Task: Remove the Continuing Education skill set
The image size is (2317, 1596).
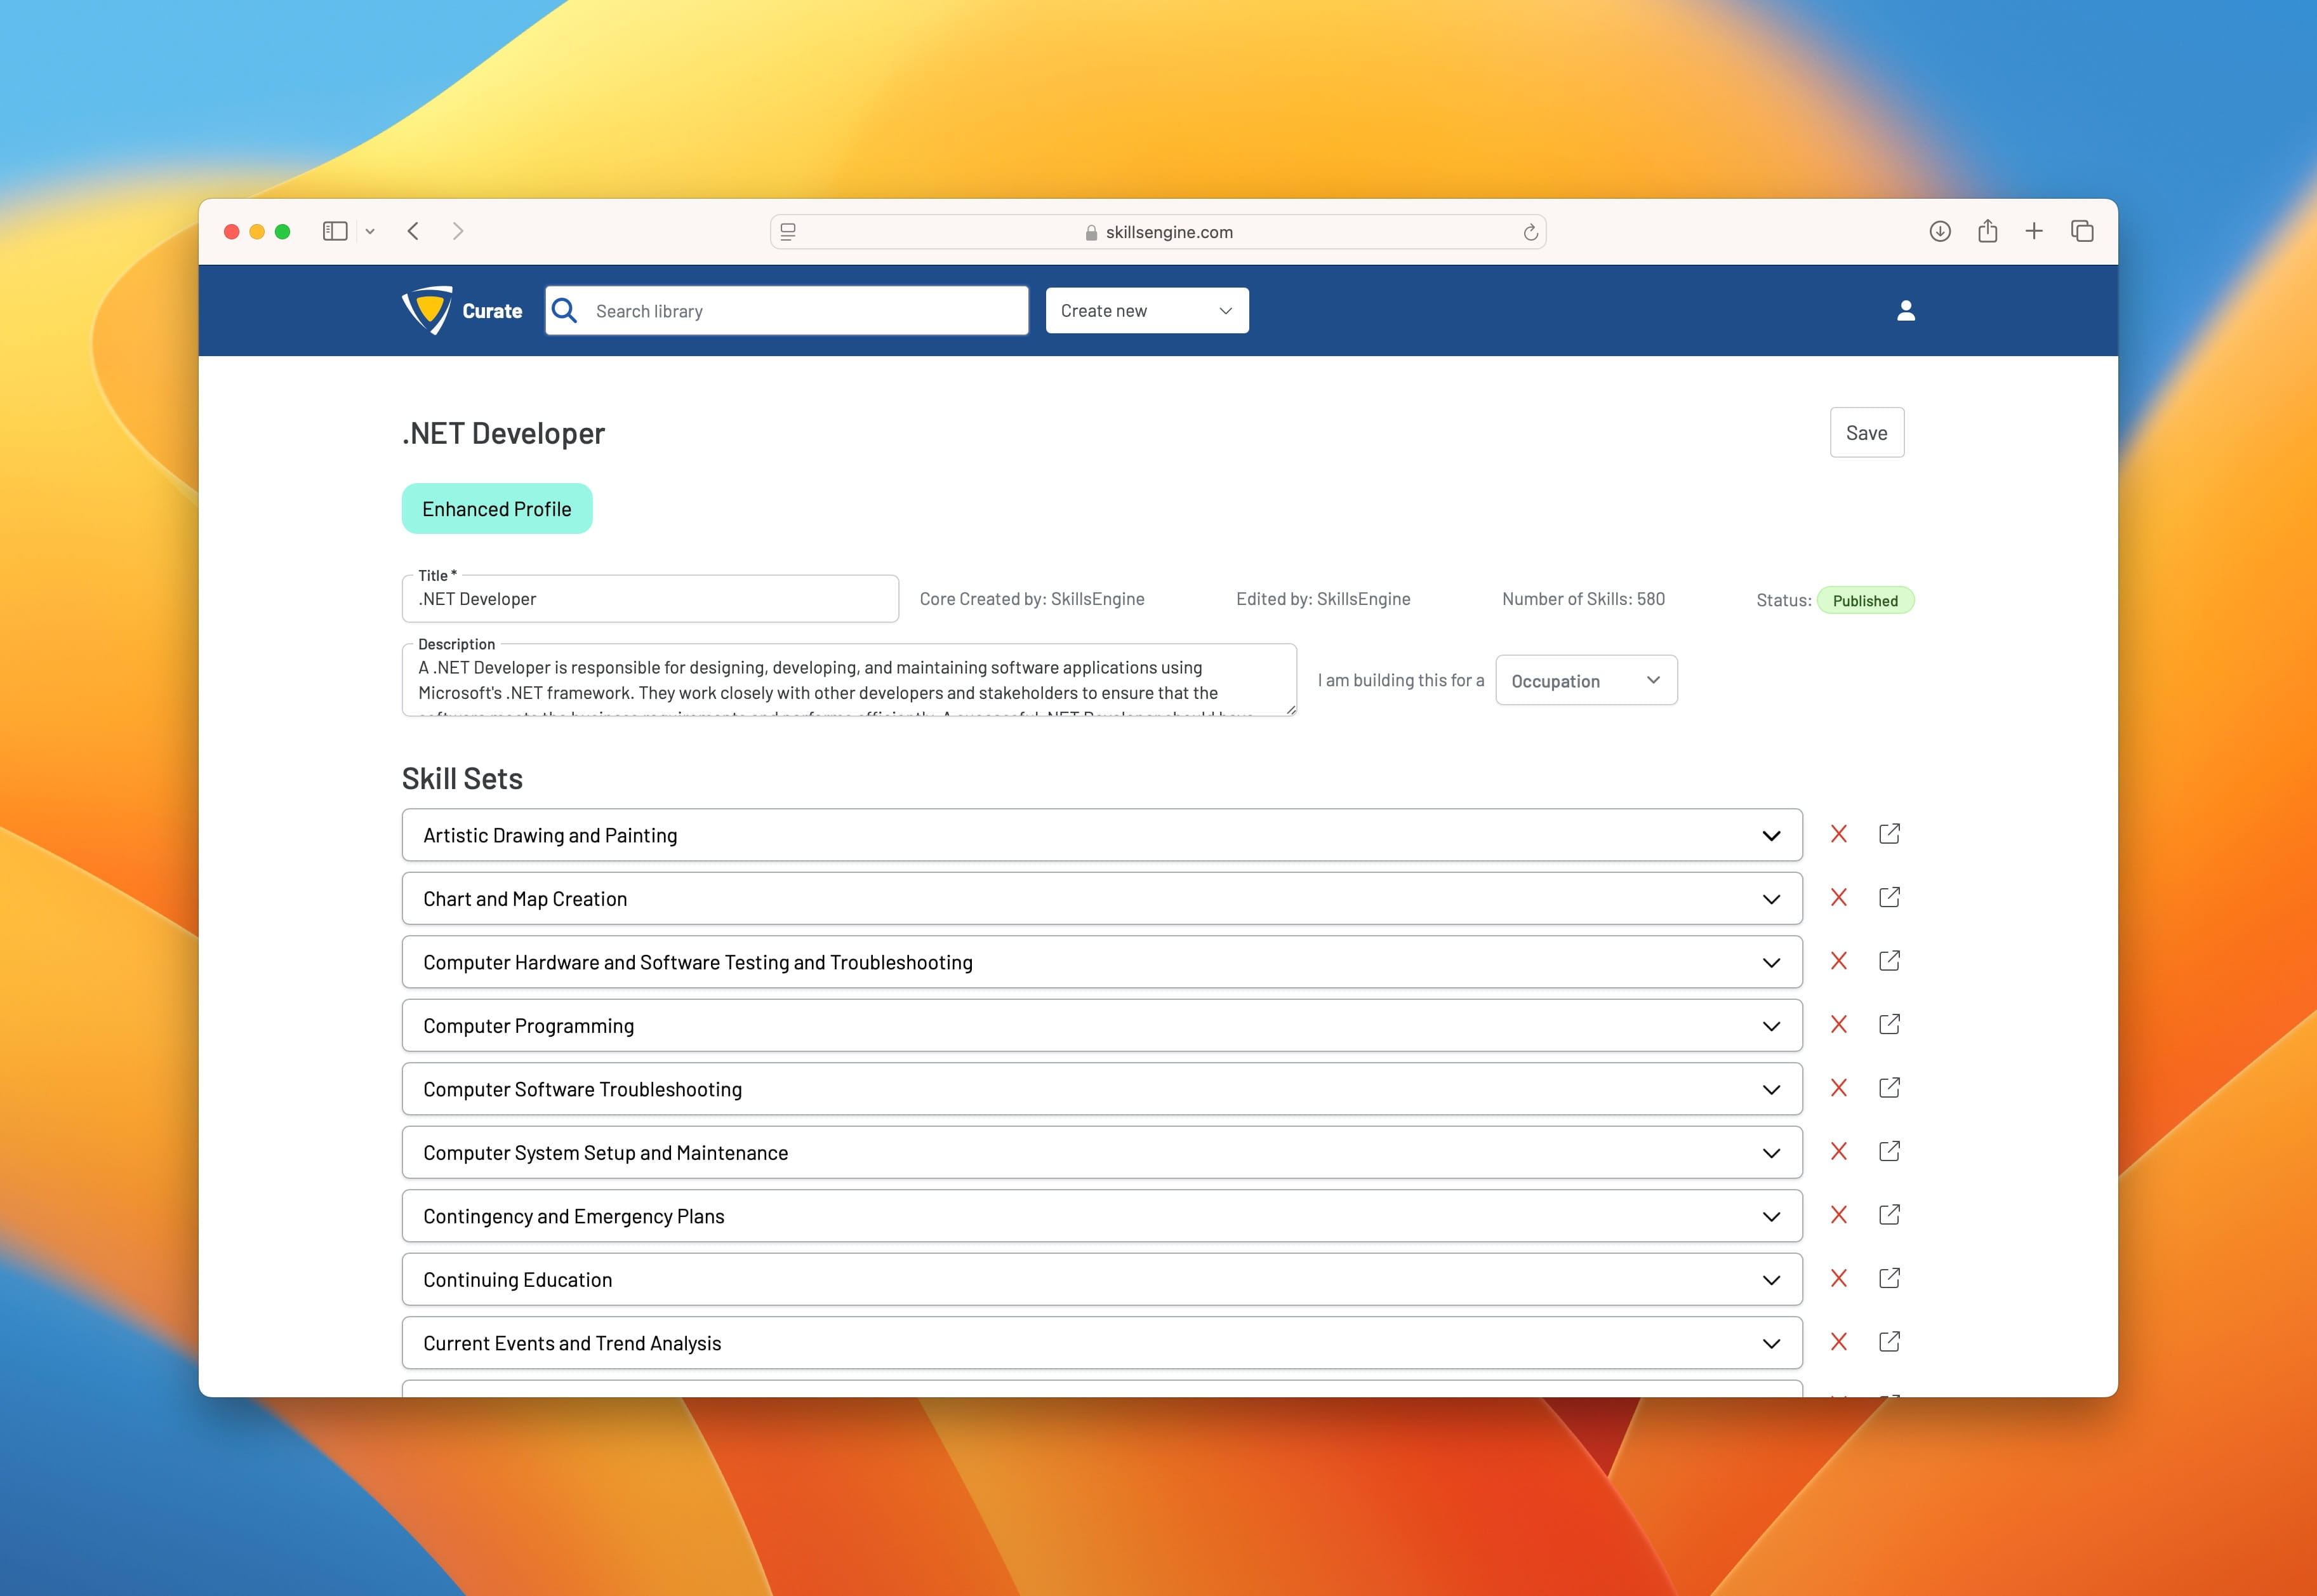Action: [1838, 1279]
